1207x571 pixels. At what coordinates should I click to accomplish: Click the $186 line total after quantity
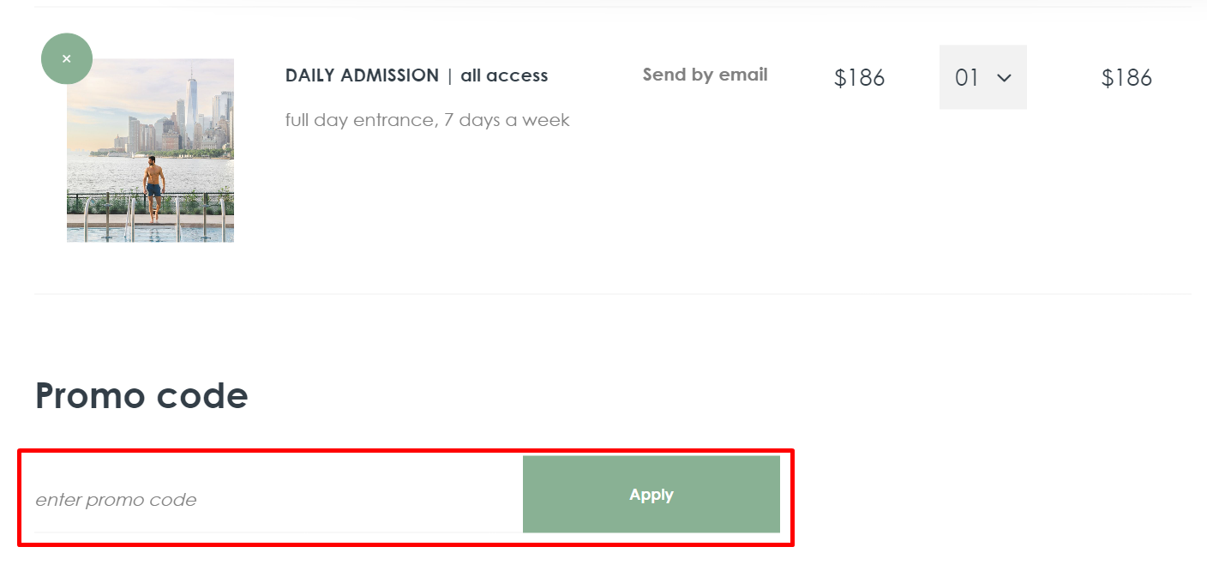(x=1126, y=78)
